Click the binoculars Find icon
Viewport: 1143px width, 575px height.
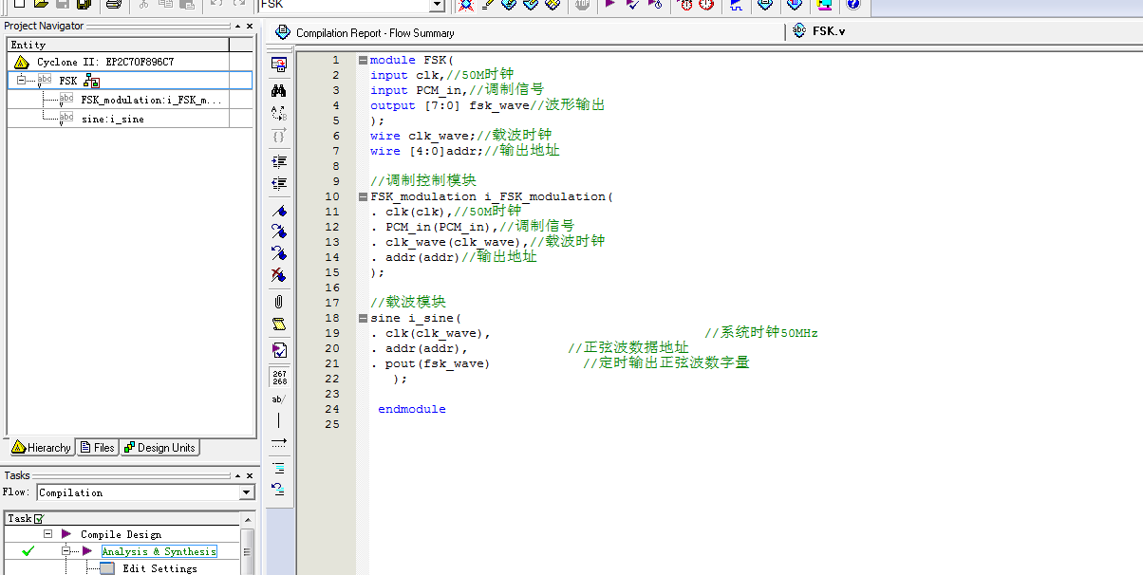tap(278, 90)
